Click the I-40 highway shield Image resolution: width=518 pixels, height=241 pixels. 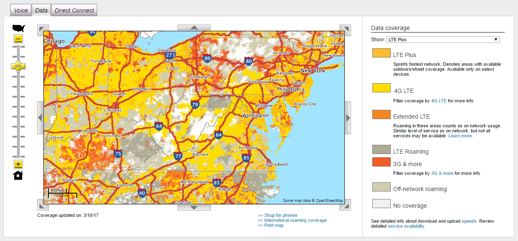tap(142, 193)
